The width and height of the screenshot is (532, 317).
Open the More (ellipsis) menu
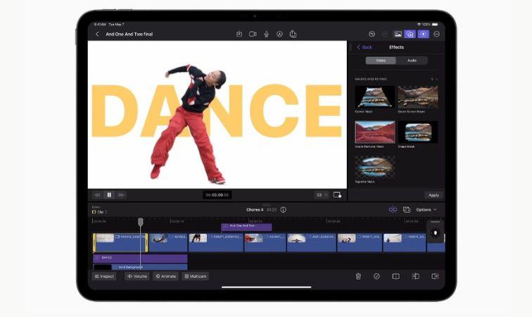437,34
